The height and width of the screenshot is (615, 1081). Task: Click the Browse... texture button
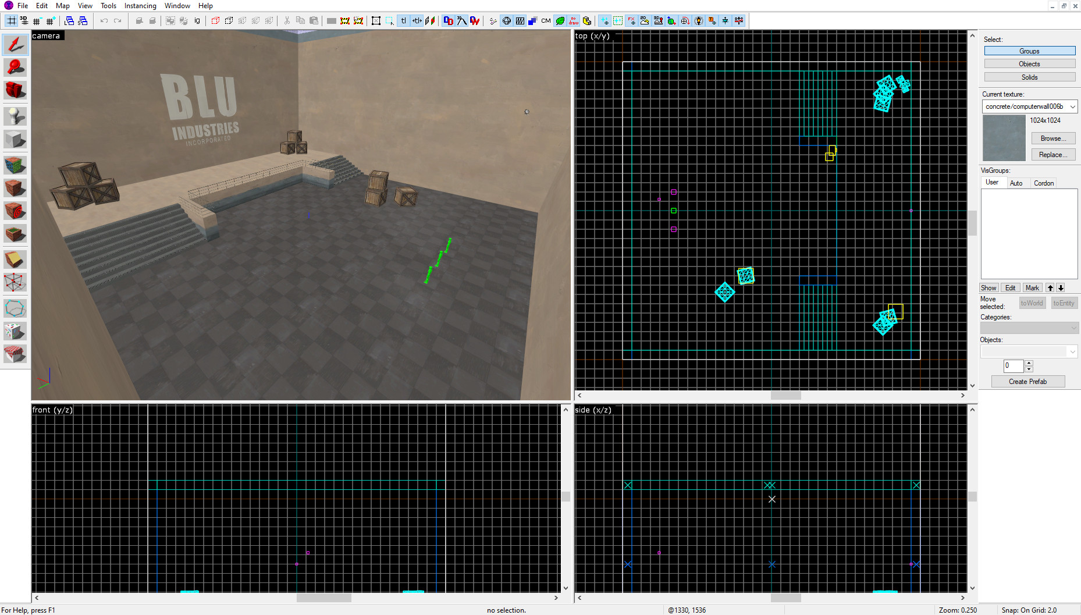point(1053,138)
